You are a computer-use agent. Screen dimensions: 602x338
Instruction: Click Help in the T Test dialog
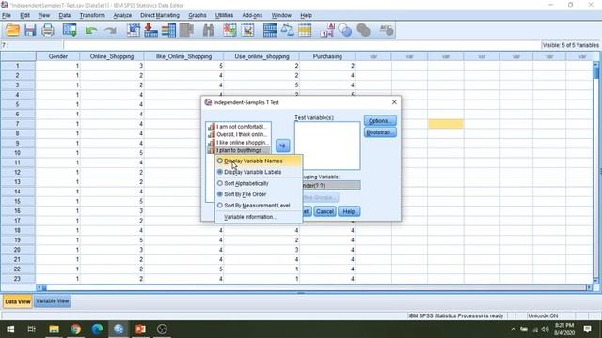pos(349,211)
